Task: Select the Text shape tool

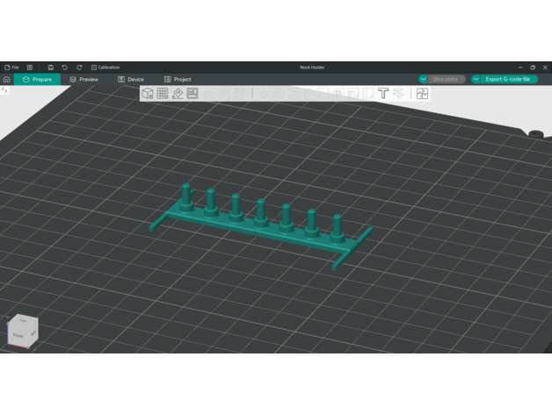Action: point(383,93)
